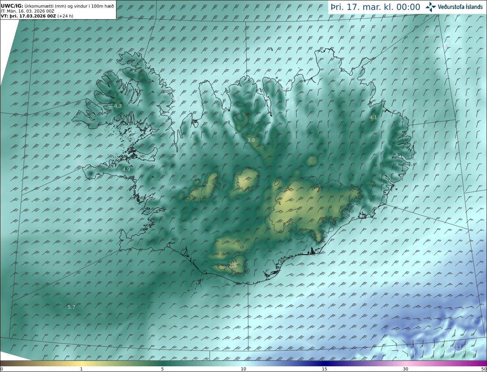Click the scale tick label 30
The width and height of the screenshot is (487, 372).
[x=406, y=369]
